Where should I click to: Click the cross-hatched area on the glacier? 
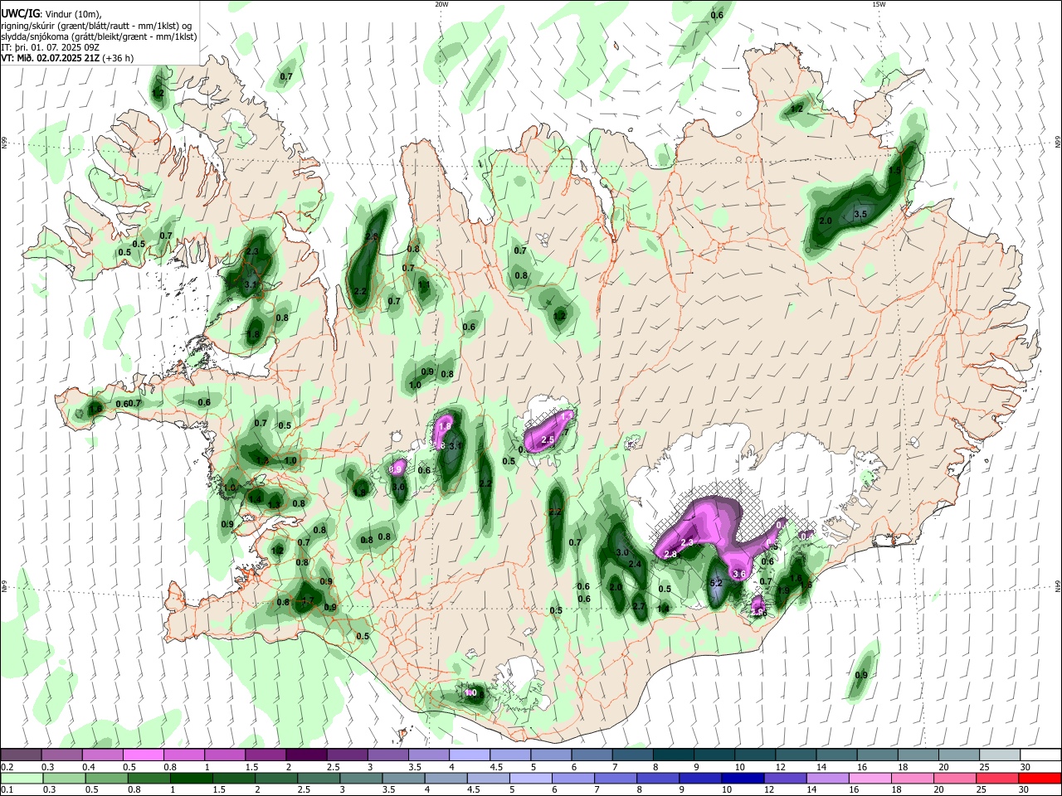pyautogui.click(x=751, y=514)
